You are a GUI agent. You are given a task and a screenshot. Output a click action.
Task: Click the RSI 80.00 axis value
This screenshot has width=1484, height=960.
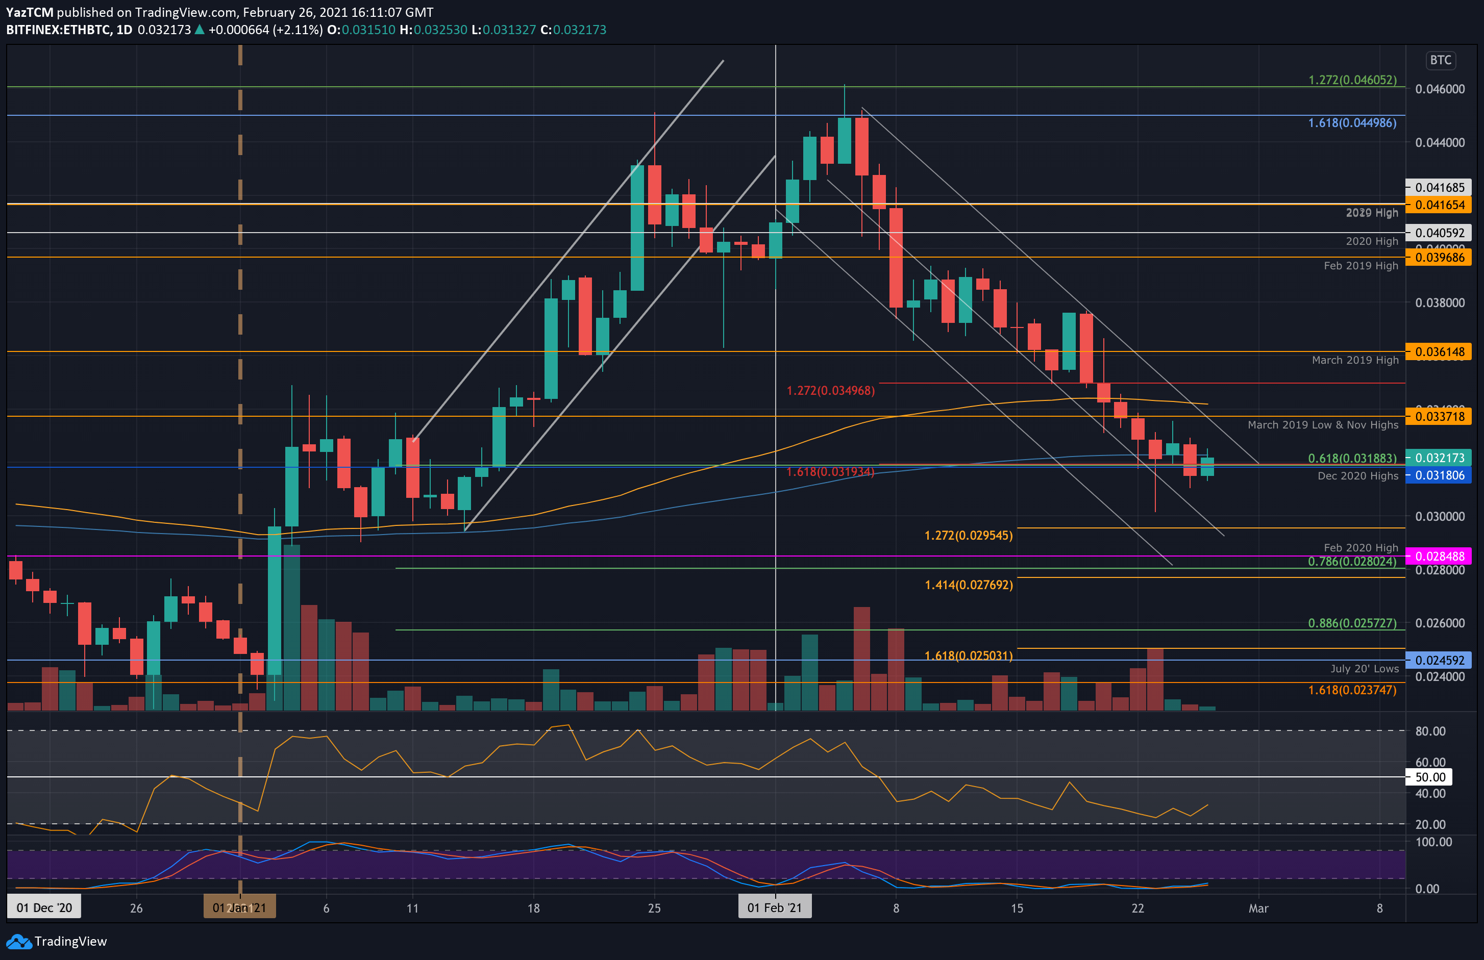[x=1430, y=730]
